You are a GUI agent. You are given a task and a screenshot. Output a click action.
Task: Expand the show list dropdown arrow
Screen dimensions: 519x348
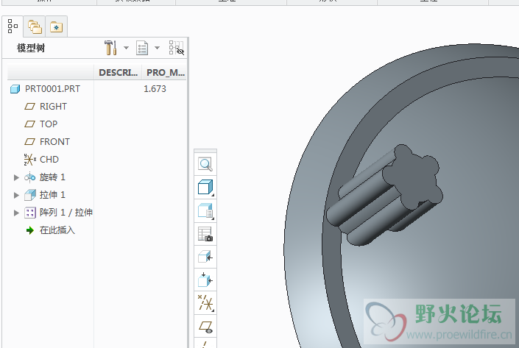tap(158, 48)
